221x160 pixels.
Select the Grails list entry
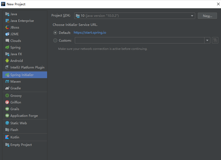pos(25,109)
